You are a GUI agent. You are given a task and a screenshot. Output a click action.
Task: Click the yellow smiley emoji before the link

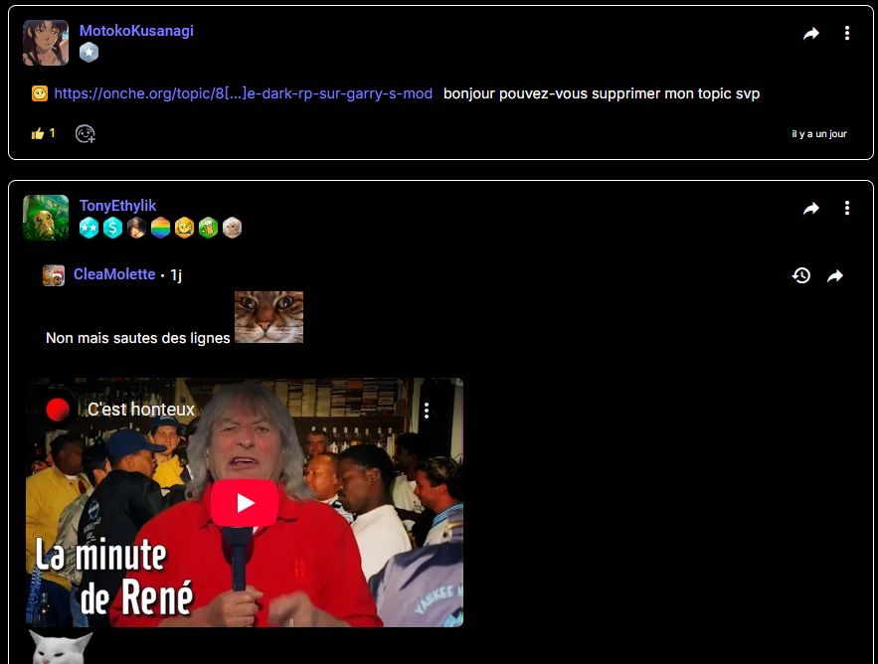click(40, 92)
